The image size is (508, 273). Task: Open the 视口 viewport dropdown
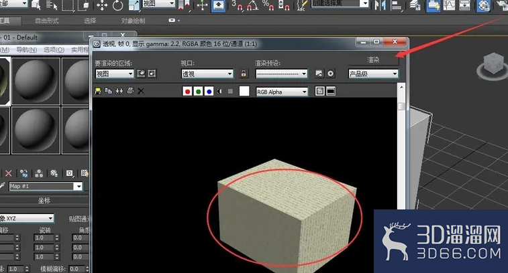pos(207,74)
